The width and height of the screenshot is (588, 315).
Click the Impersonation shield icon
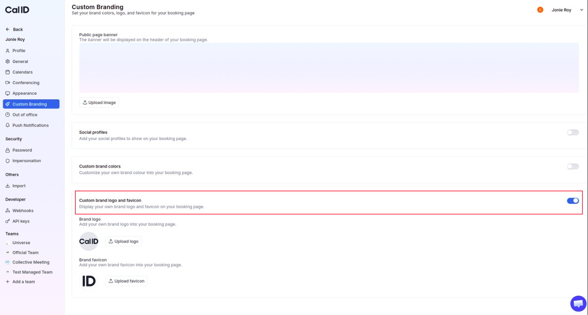pos(7,161)
